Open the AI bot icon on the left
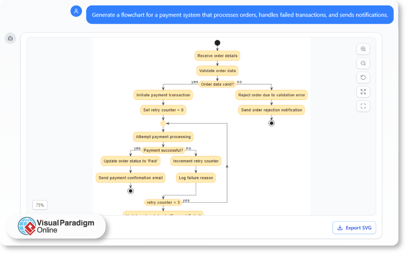The image size is (408, 253). 10,38
